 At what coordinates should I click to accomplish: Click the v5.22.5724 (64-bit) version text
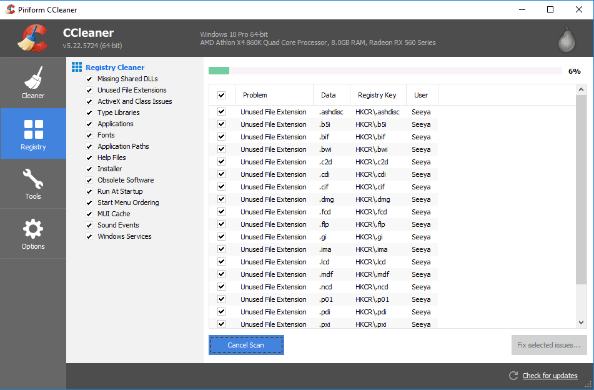pos(92,46)
